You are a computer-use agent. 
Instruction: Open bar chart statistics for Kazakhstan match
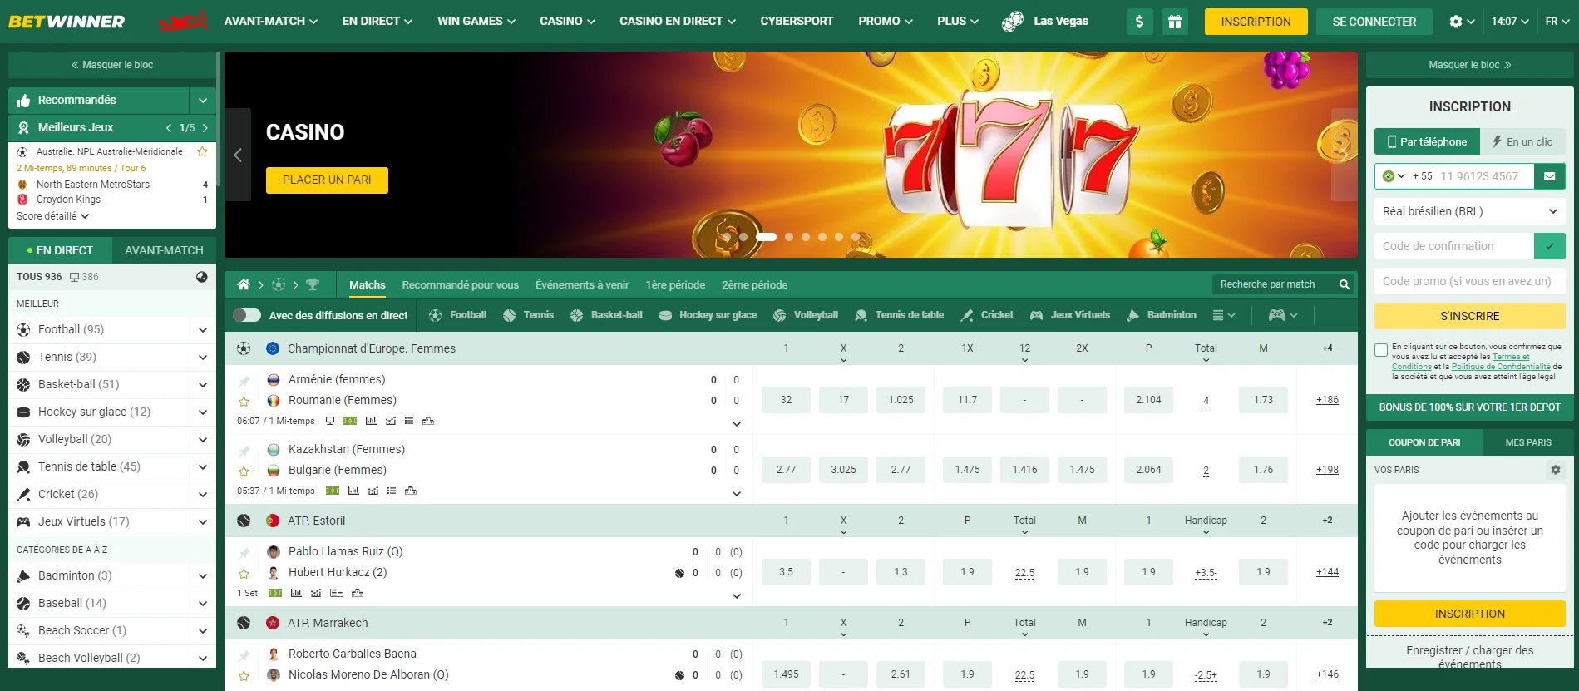click(353, 491)
